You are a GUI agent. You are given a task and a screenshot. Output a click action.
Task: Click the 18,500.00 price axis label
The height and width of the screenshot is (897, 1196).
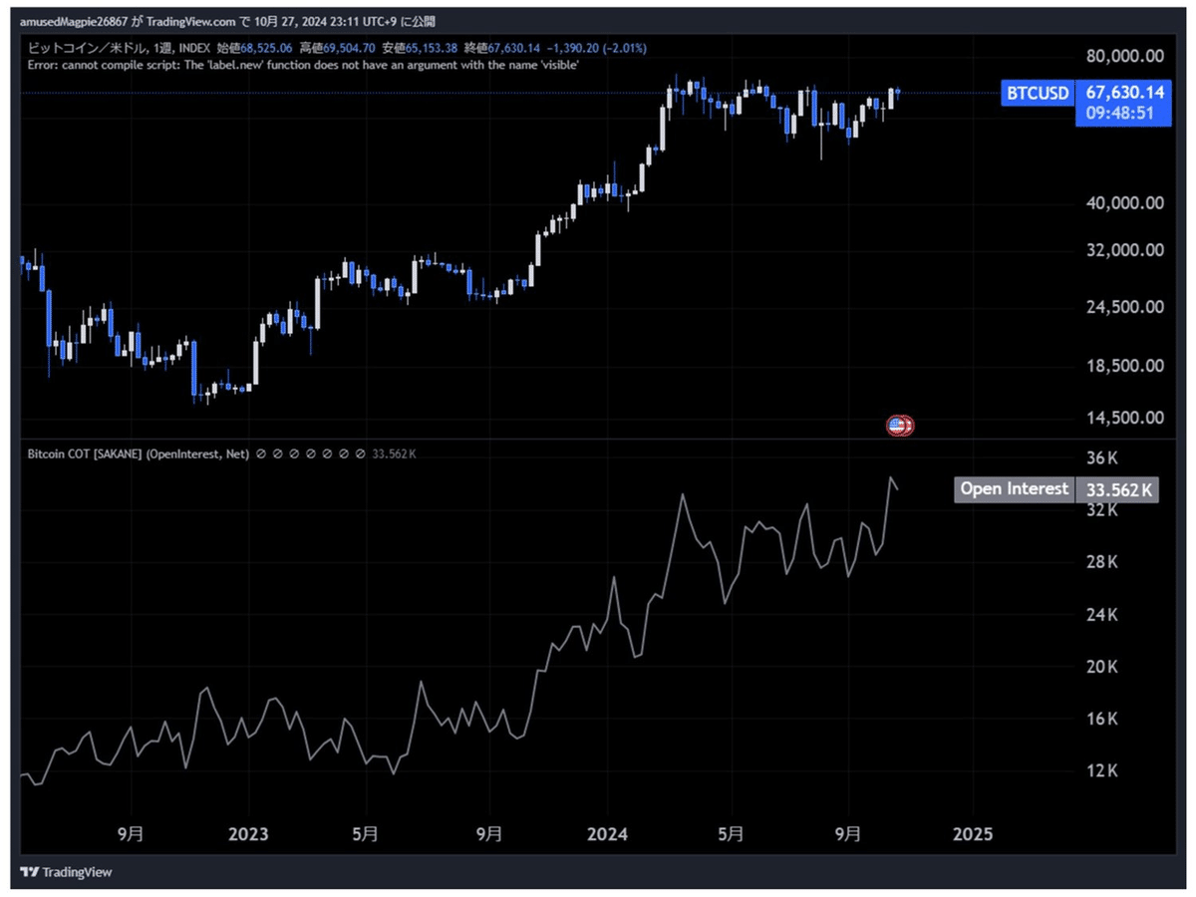point(1123,366)
